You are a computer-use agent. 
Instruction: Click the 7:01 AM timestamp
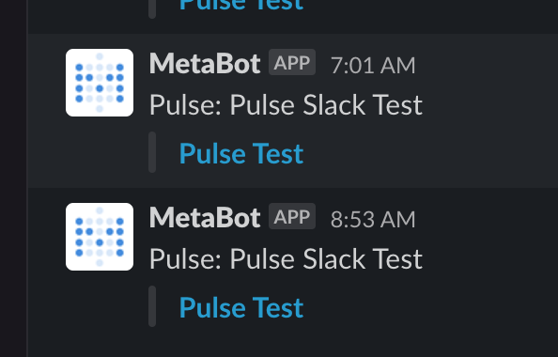pos(373,66)
